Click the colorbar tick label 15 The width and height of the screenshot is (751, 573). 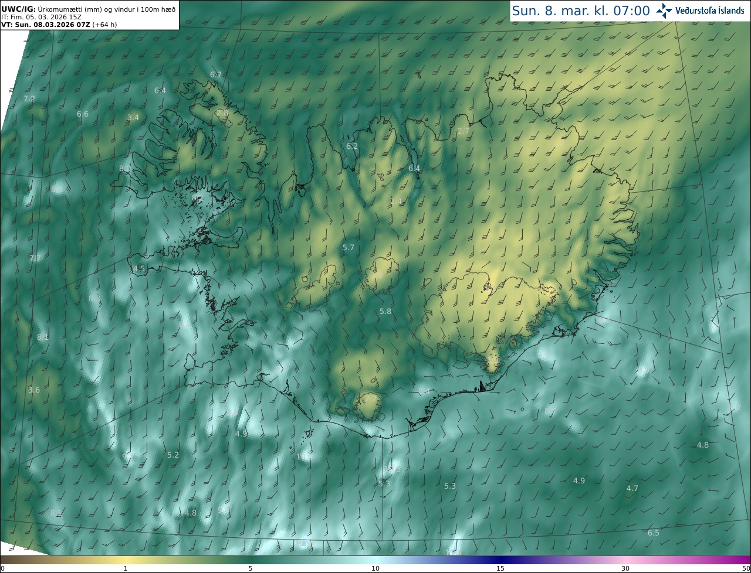point(500,568)
